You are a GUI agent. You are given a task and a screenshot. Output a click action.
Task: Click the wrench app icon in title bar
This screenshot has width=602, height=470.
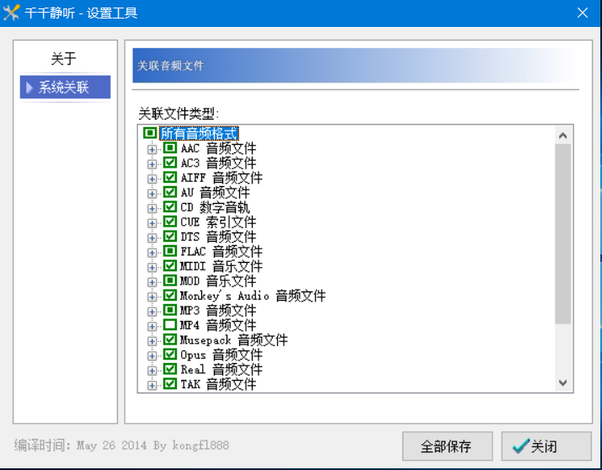tap(12, 13)
